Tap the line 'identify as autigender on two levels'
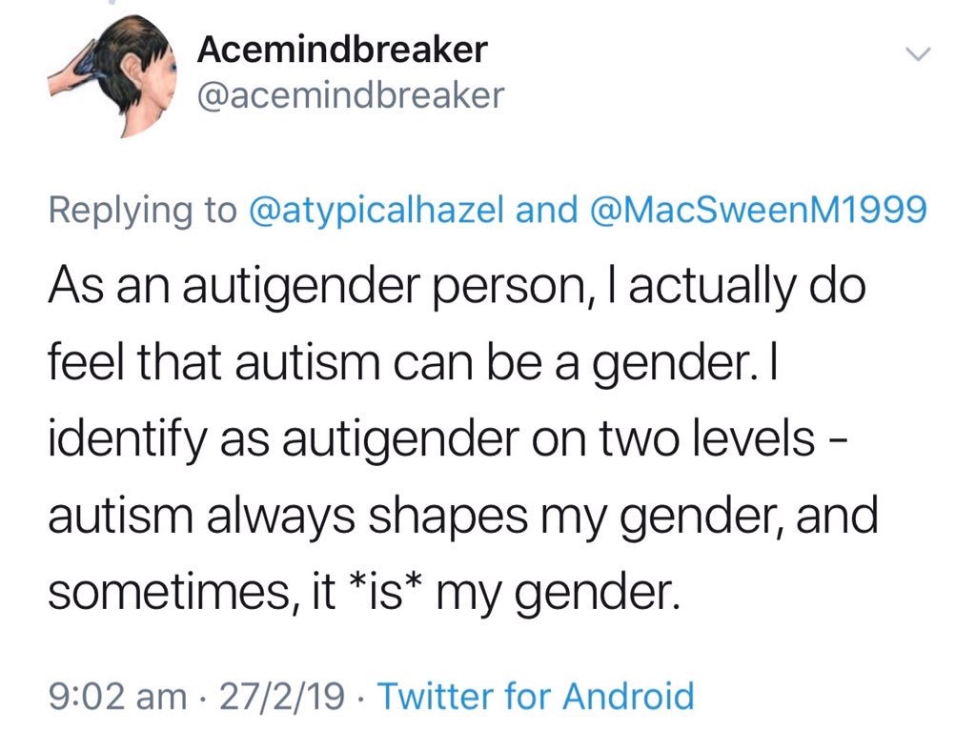 [x=447, y=439]
